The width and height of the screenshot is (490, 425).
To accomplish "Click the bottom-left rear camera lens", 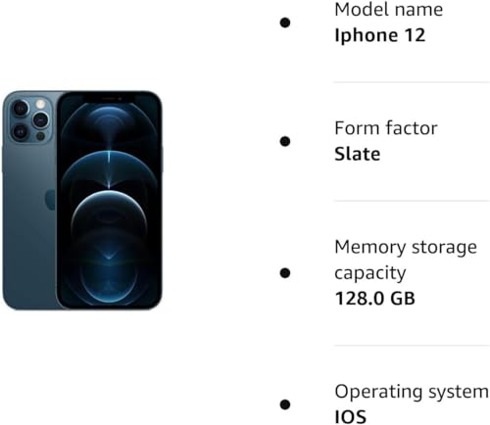I will [21, 131].
